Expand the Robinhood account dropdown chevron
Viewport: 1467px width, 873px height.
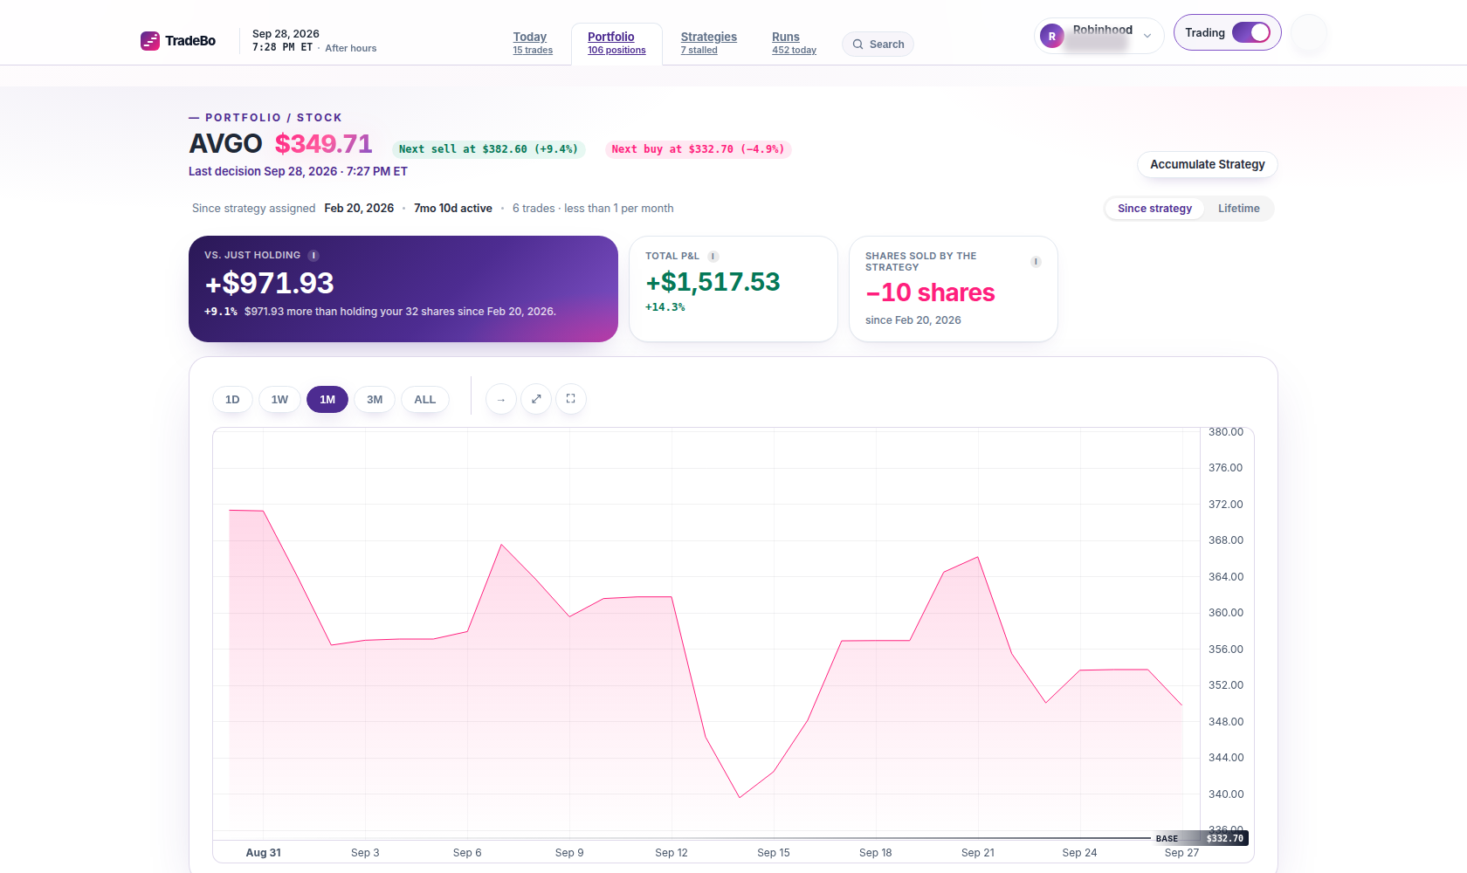tap(1147, 37)
